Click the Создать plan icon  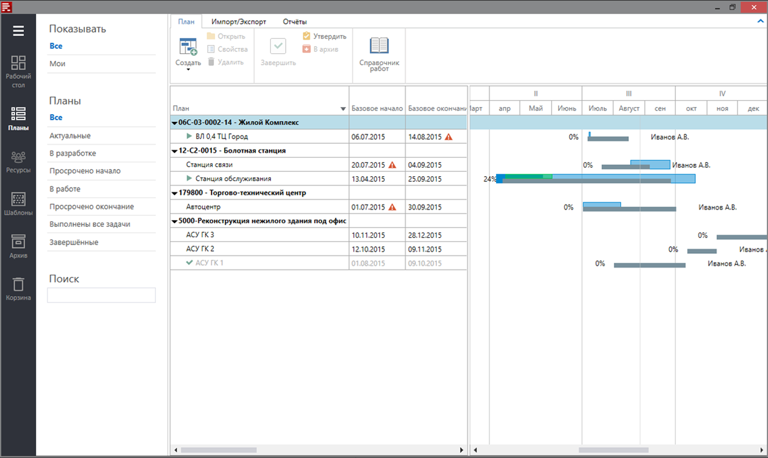point(188,47)
